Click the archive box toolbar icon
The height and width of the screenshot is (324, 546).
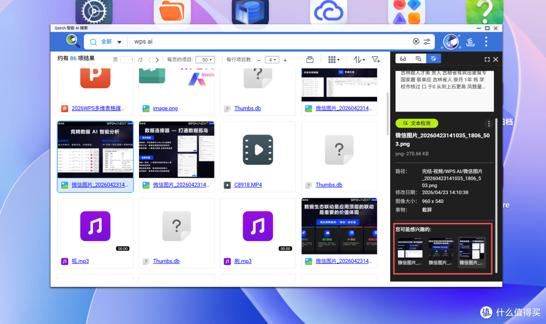[310, 60]
